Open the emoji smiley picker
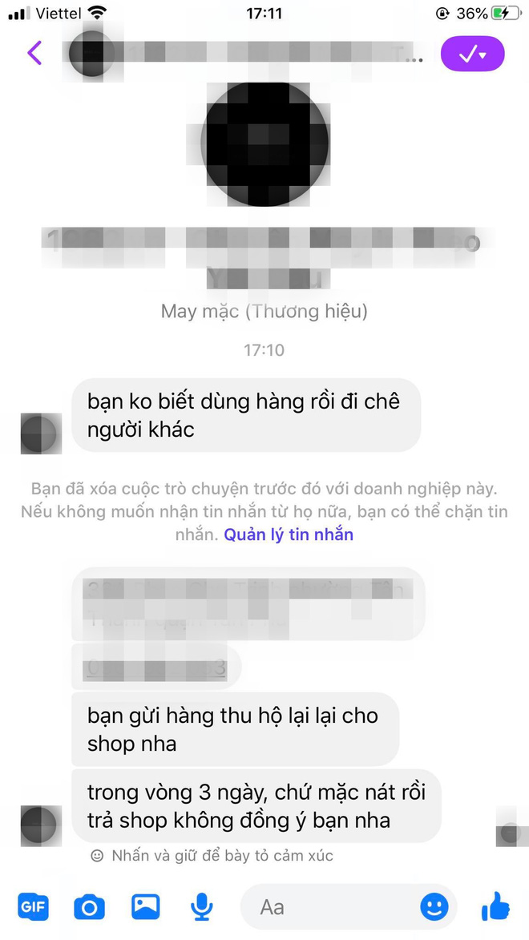 [x=434, y=906]
